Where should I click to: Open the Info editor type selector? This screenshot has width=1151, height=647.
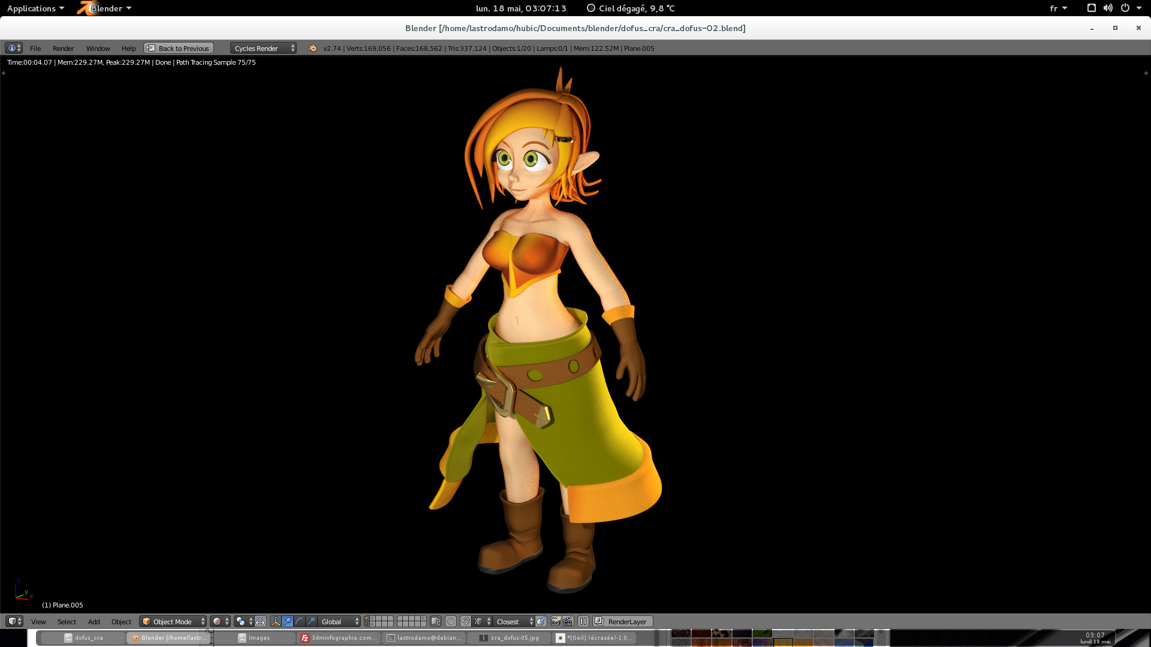coord(13,48)
